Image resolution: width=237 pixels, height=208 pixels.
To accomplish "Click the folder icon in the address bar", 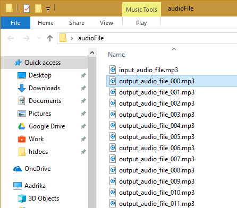I will [x=63, y=38].
